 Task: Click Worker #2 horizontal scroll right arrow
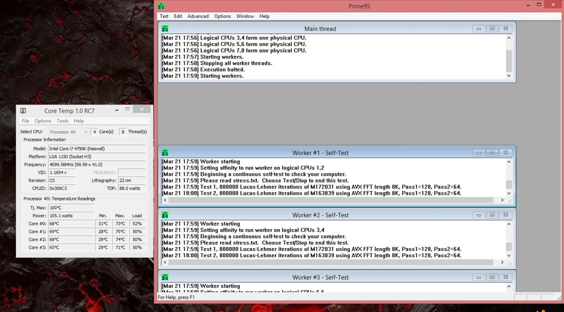point(502,262)
